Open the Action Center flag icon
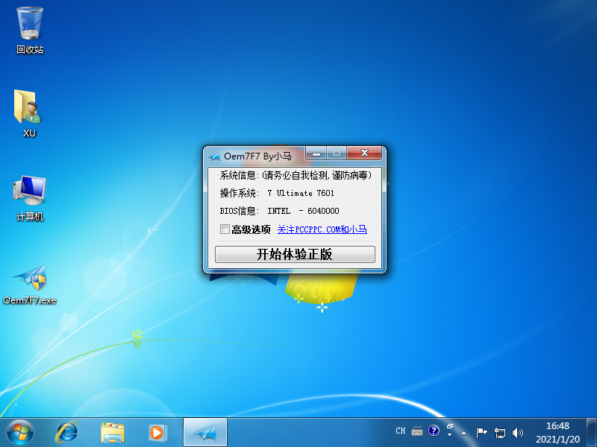597x447 pixels. pyautogui.click(x=482, y=431)
